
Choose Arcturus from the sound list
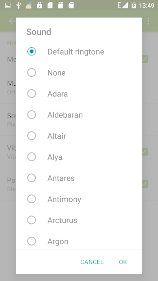[x=31, y=220]
